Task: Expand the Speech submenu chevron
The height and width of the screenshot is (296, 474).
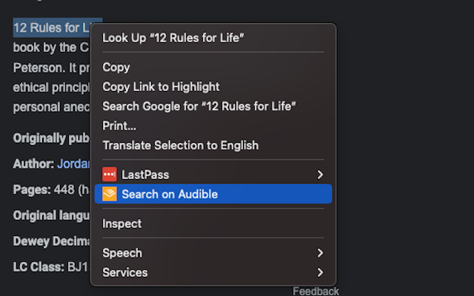Action: pos(320,253)
